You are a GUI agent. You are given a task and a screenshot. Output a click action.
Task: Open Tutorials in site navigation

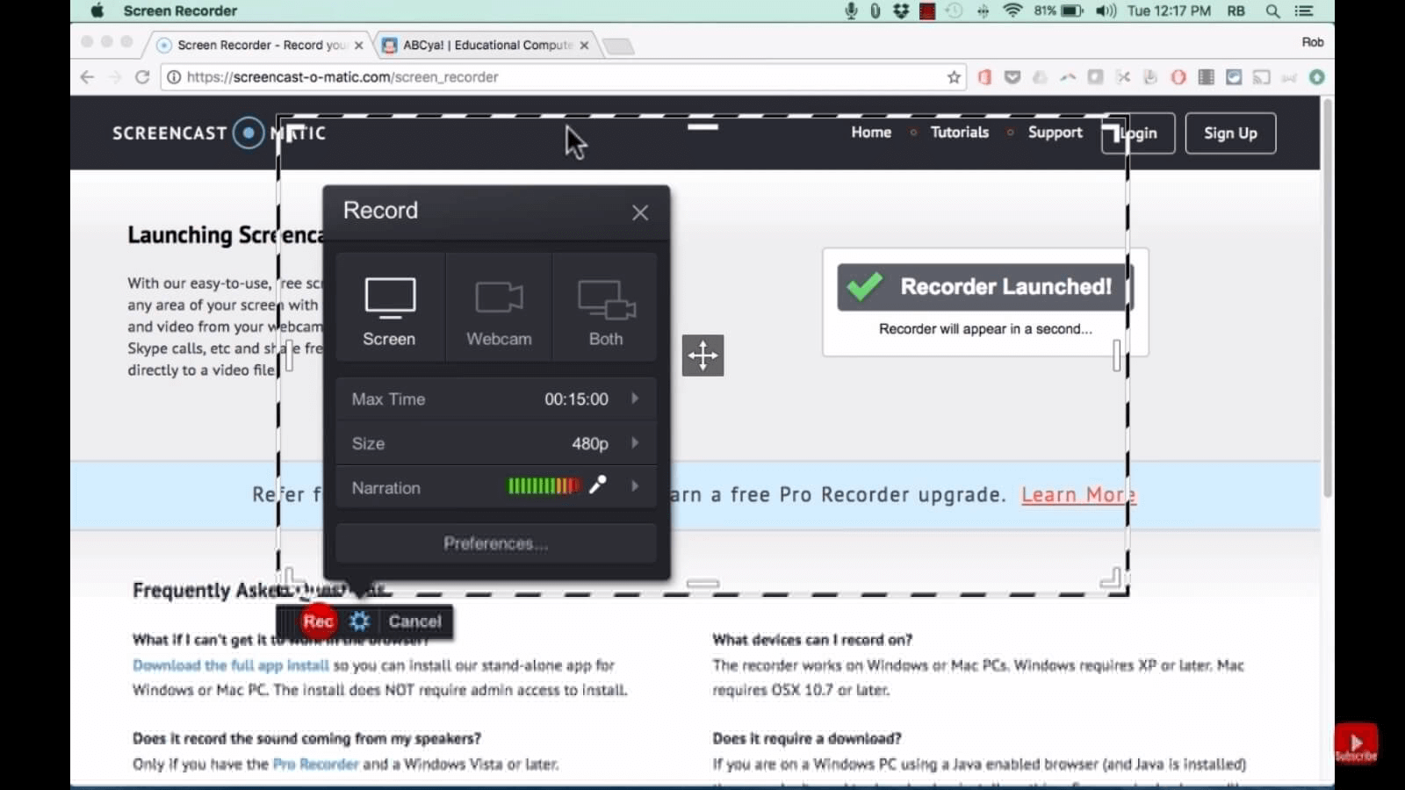pyautogui.click(x=960, y=132)
